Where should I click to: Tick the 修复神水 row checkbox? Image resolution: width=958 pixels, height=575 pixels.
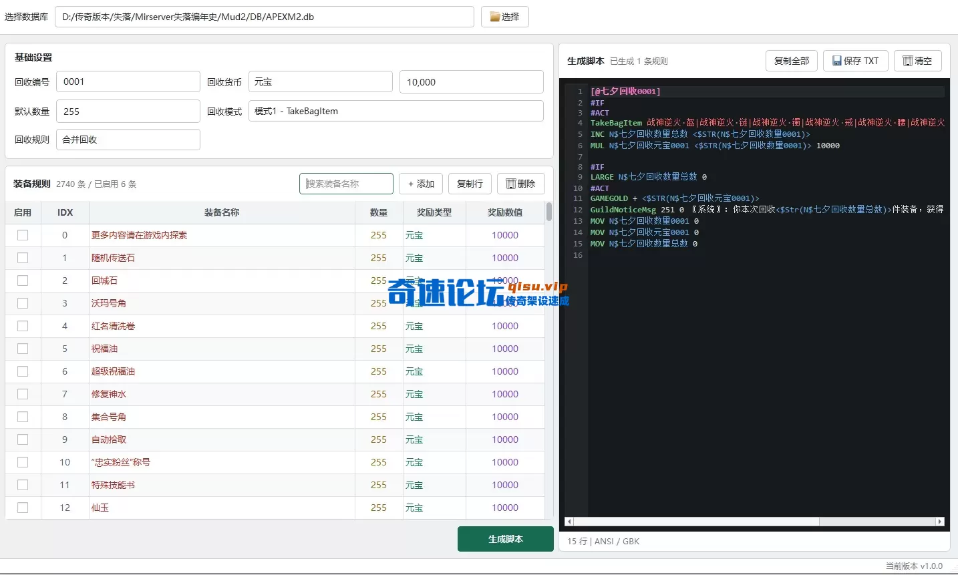(23, 394)
